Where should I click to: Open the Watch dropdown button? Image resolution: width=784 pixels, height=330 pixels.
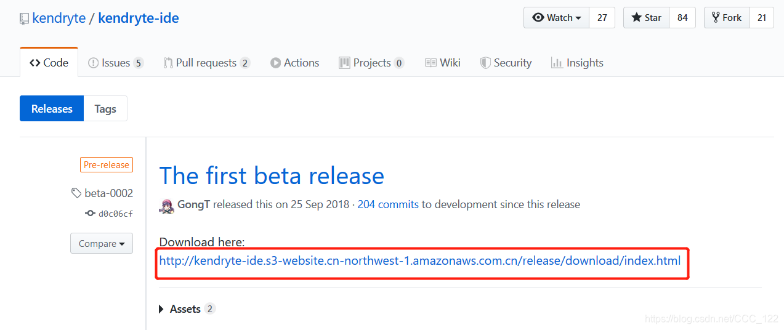pos(557,18)
